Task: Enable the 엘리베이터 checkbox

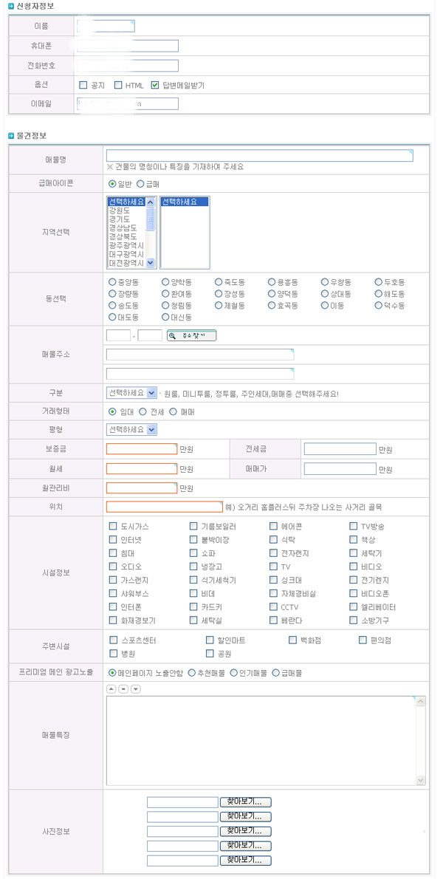Action: pyautogui.click(x=354, y=607)
